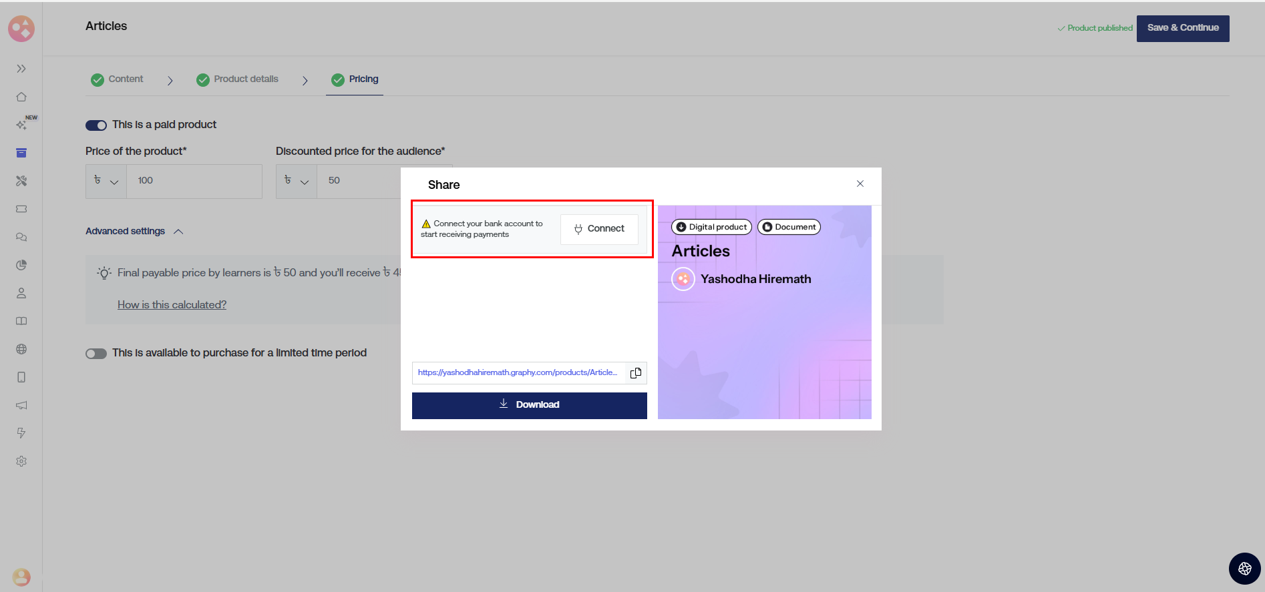This screenshot has height=592, width=1265.
Task: Enable limited time period purchase toggle
Action: point(96,354)
